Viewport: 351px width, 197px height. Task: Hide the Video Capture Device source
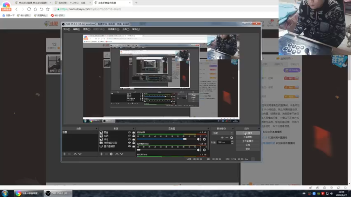129,143
